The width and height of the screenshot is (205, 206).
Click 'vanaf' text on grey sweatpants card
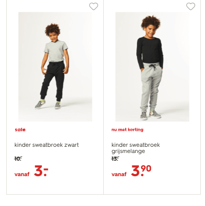click(x=119, y=175)
